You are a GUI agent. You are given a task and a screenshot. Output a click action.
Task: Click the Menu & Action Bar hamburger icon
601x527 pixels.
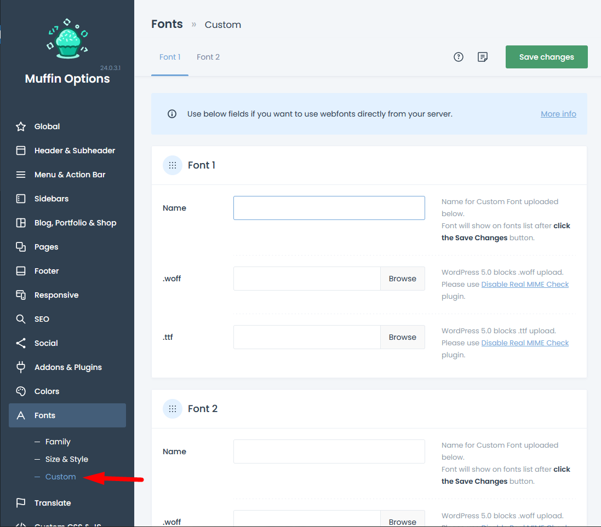(21, 175)
